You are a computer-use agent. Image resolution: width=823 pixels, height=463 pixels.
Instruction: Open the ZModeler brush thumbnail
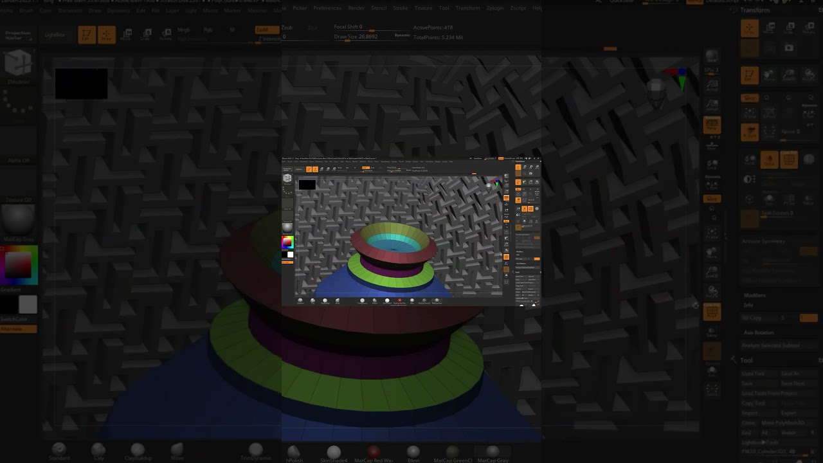(x=18, y=66)
